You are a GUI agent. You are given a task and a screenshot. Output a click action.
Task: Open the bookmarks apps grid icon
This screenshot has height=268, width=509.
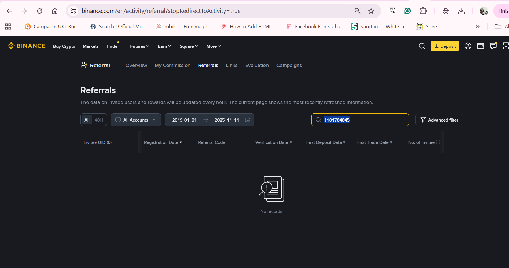coord(8,27)
